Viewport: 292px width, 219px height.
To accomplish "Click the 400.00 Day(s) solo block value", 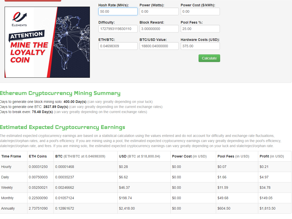I will [75, 102].
